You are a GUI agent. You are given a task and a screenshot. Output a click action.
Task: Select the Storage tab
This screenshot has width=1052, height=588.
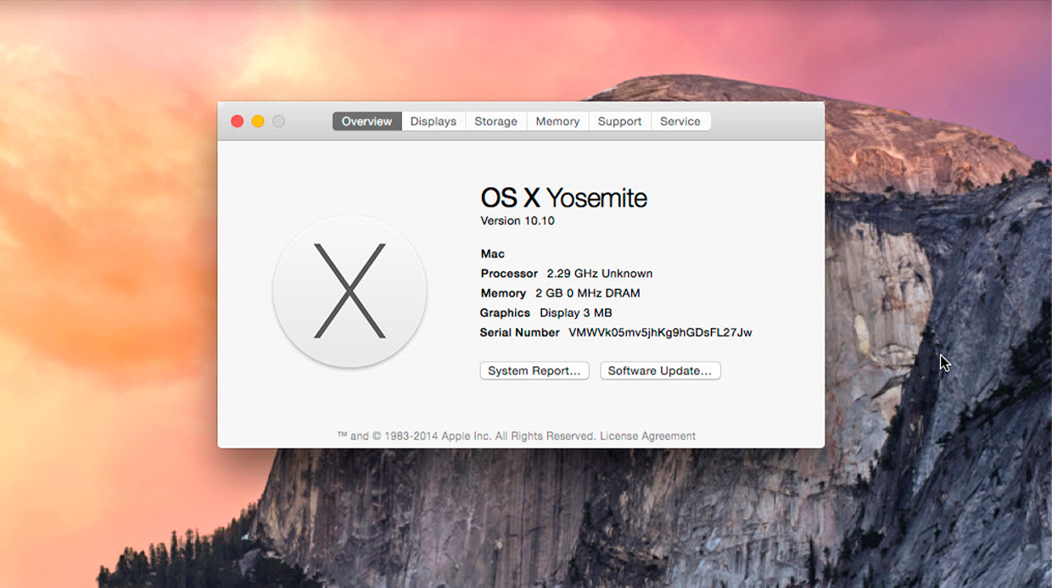[x=496, y=121]
